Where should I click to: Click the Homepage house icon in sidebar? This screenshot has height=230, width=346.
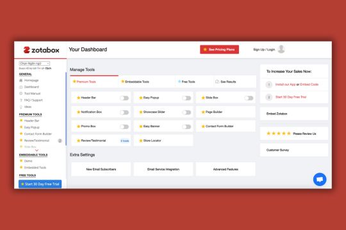[21, 80]
